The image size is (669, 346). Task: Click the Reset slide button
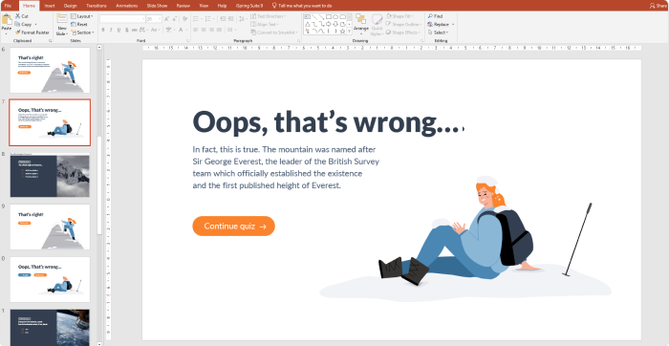[x=79, y=24]
